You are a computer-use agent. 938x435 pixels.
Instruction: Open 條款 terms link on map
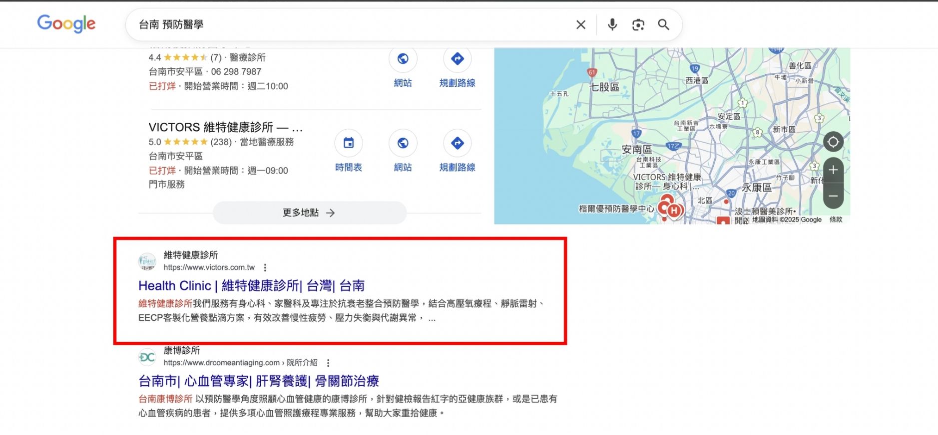[836, 219]
